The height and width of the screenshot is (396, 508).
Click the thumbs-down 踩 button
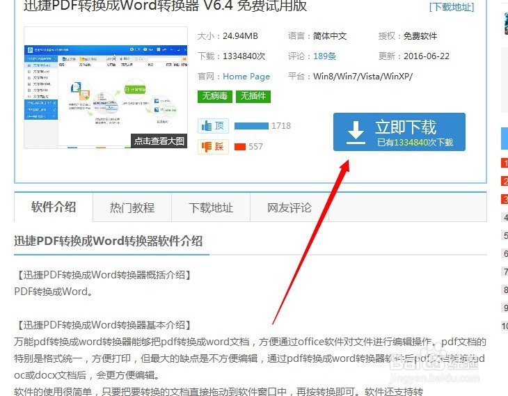coord(213,147)
